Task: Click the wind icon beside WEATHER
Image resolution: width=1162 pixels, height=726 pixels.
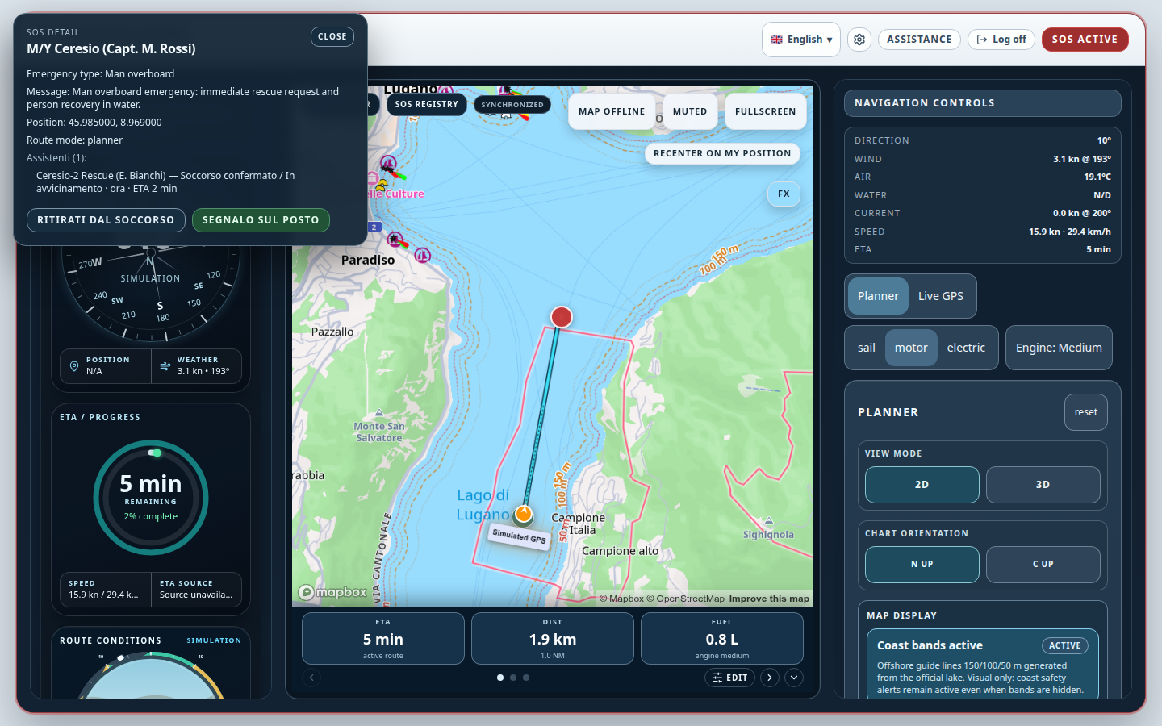Action: click(165, 366)
